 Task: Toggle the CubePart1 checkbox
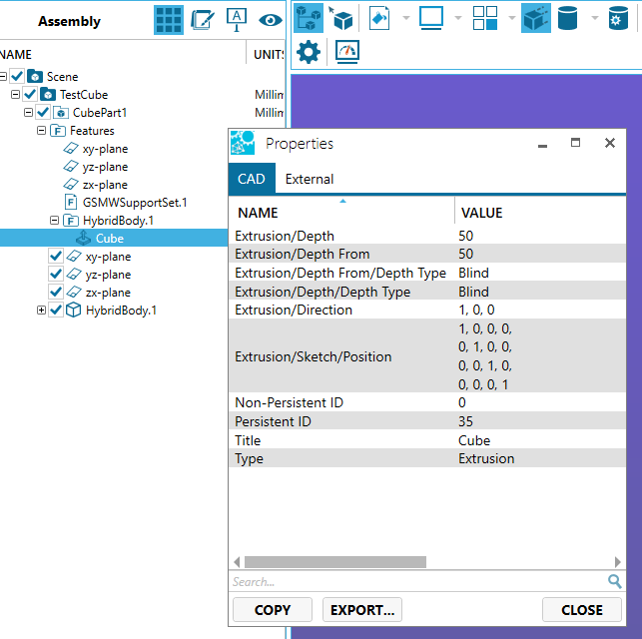(43, 113)
